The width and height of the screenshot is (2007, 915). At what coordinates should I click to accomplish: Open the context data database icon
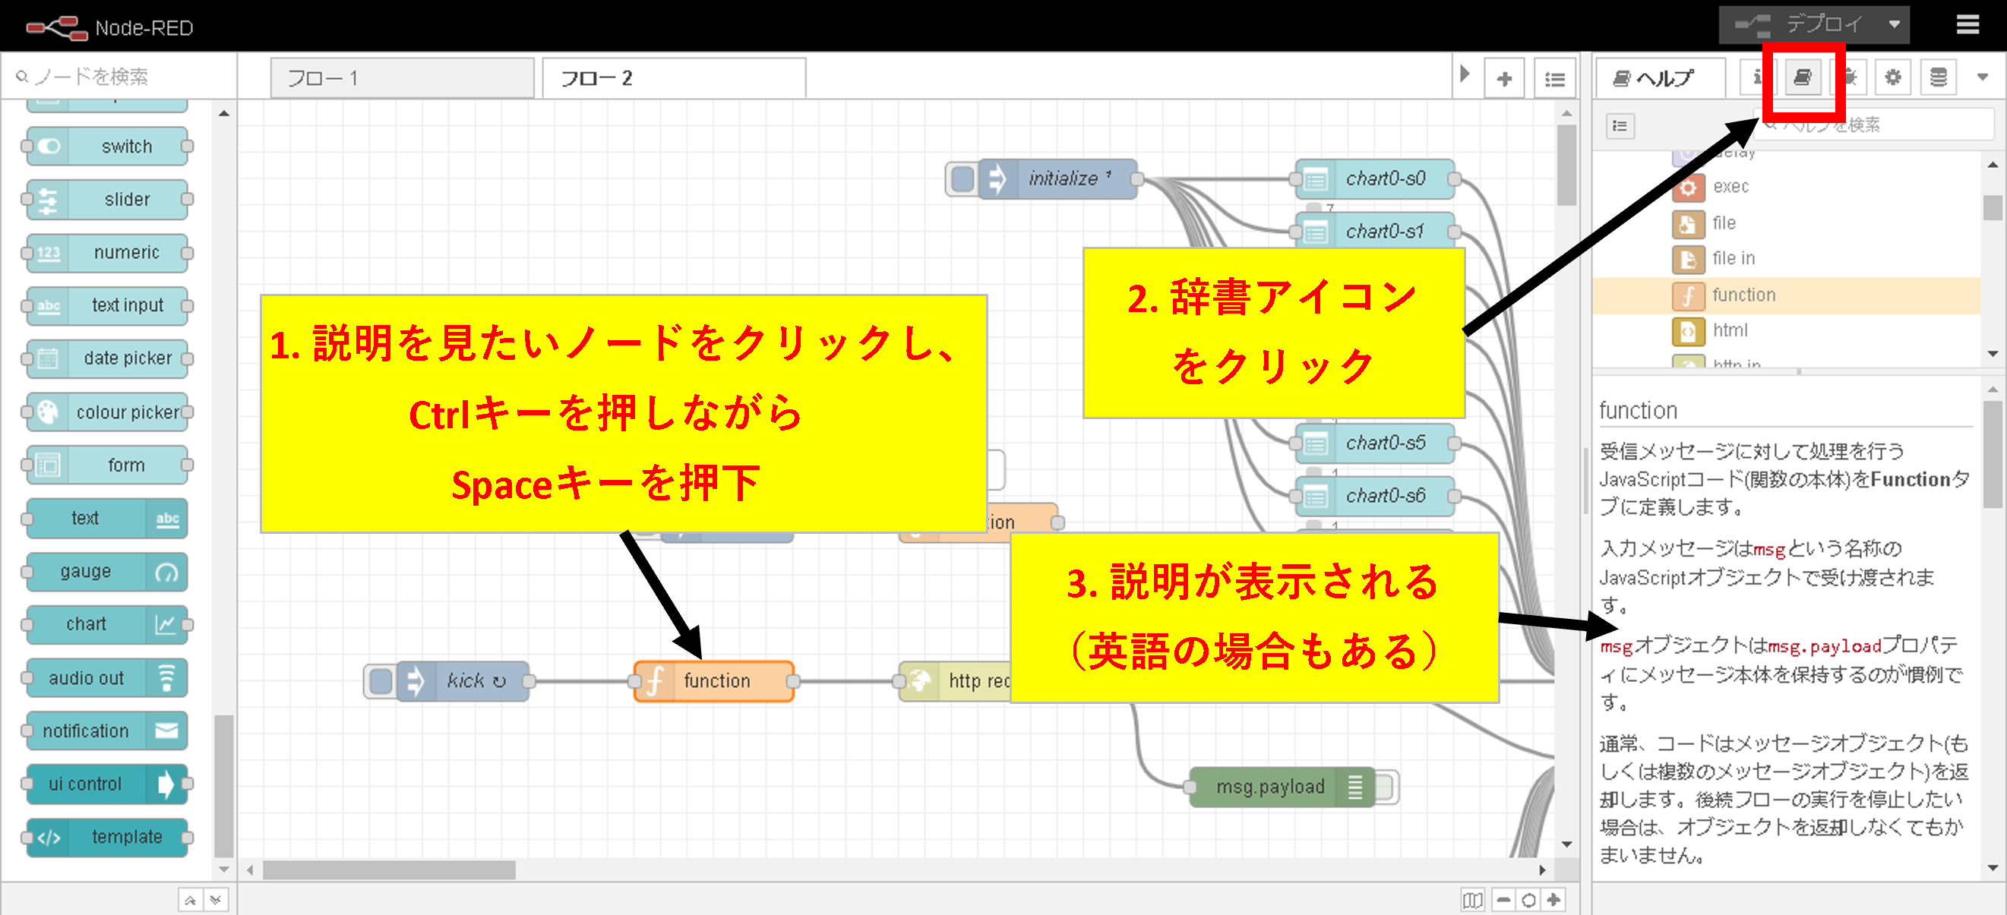tap(1939, 77)
